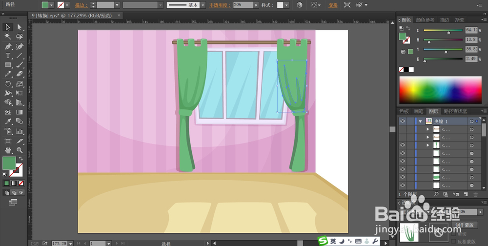Select the Type tool

[7, 56]
